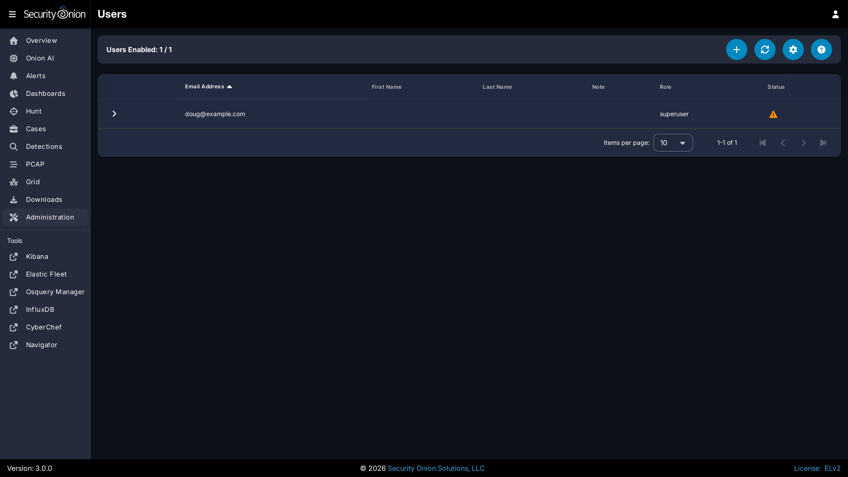Jump to the last page of users
Image resolution: width=848 pixels, height=477 pixels.
(823, 143)
